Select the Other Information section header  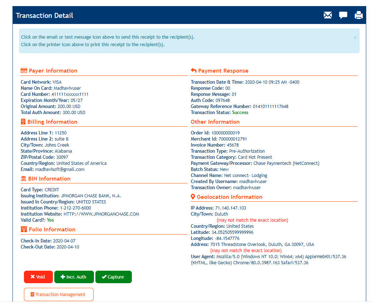[215, 122]
